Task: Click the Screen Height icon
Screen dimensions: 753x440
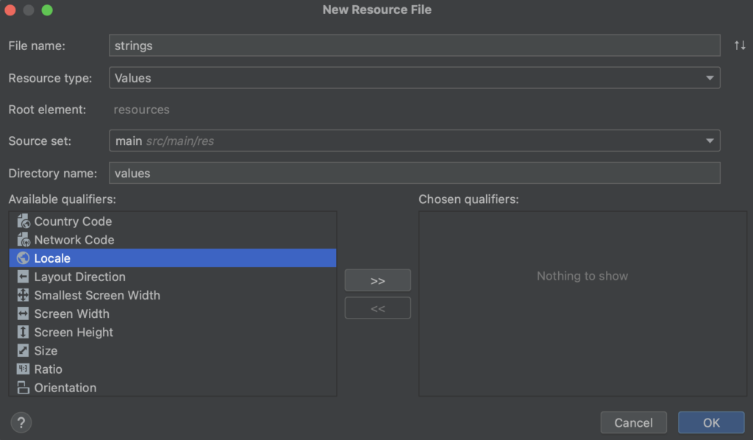Action: click(x=23, y=332)
